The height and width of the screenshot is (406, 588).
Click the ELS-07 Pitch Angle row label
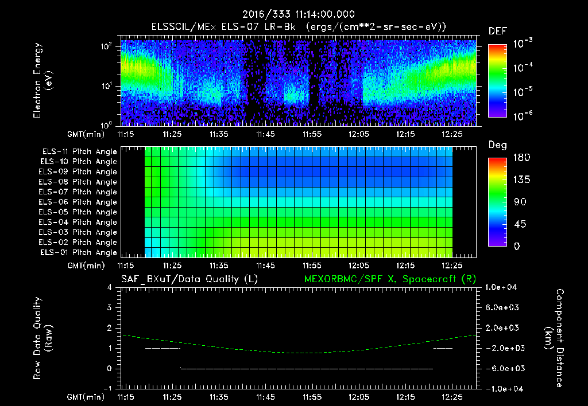[78, 192]
